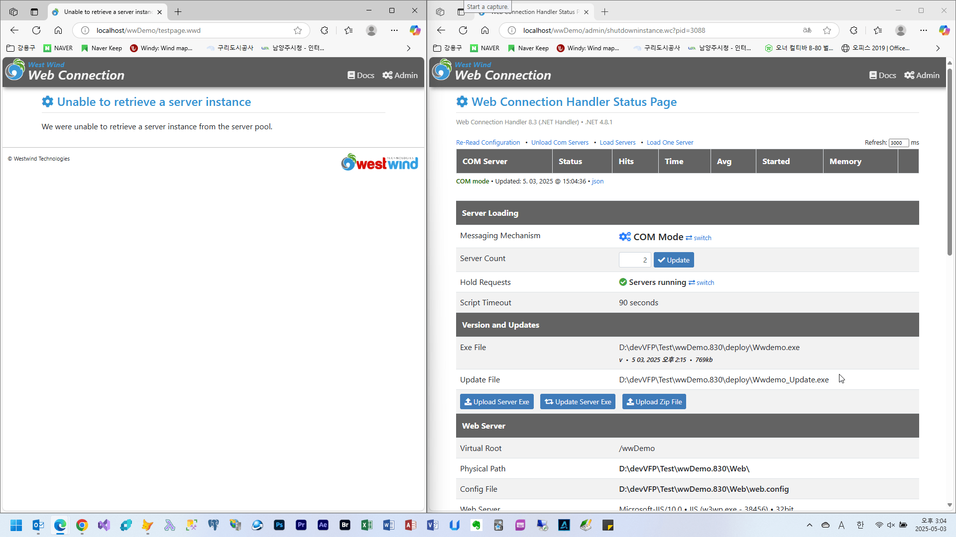Screen dimensions: 956x537
Task: Click Load Servers link
Action: click(617, 143)
